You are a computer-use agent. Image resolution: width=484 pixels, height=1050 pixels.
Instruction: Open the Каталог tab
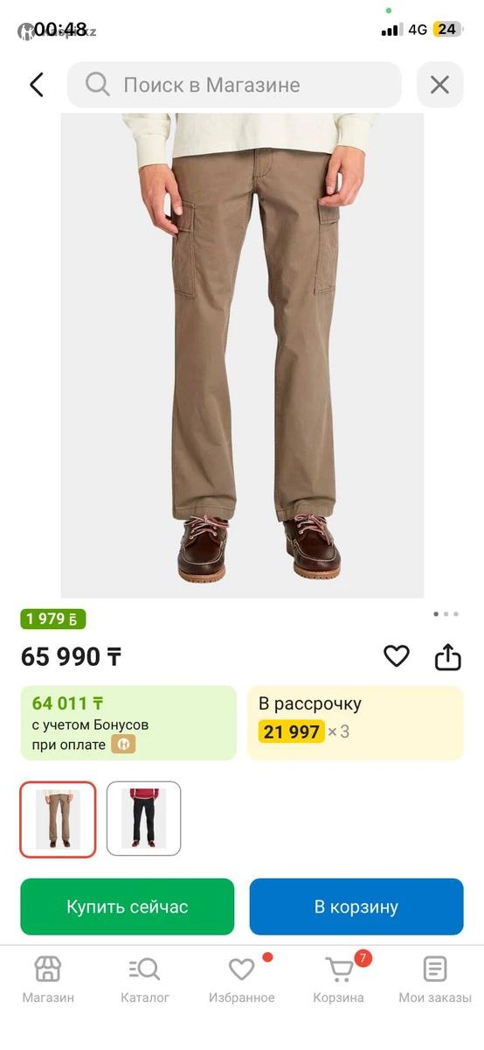[x=145, y=979]
